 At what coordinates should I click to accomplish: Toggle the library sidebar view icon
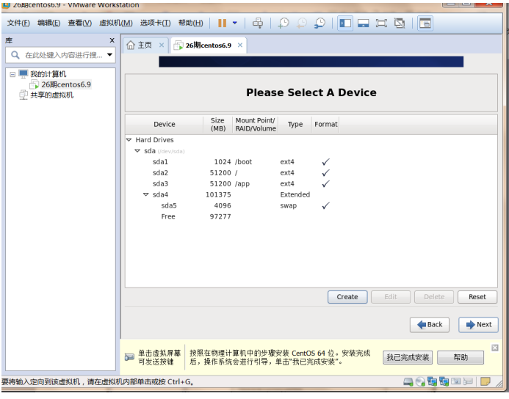click(344, 23)
